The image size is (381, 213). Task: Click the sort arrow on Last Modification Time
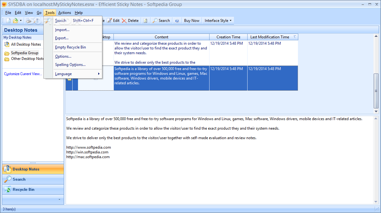[295, 37]
